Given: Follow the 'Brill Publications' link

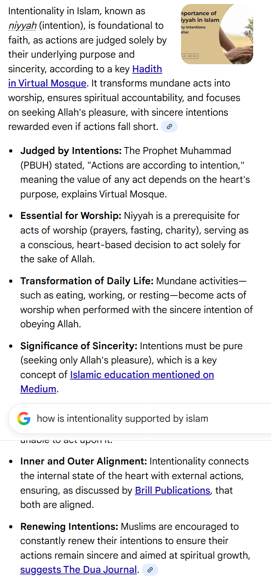Looking at the screenshot, I should pos(172,490).
